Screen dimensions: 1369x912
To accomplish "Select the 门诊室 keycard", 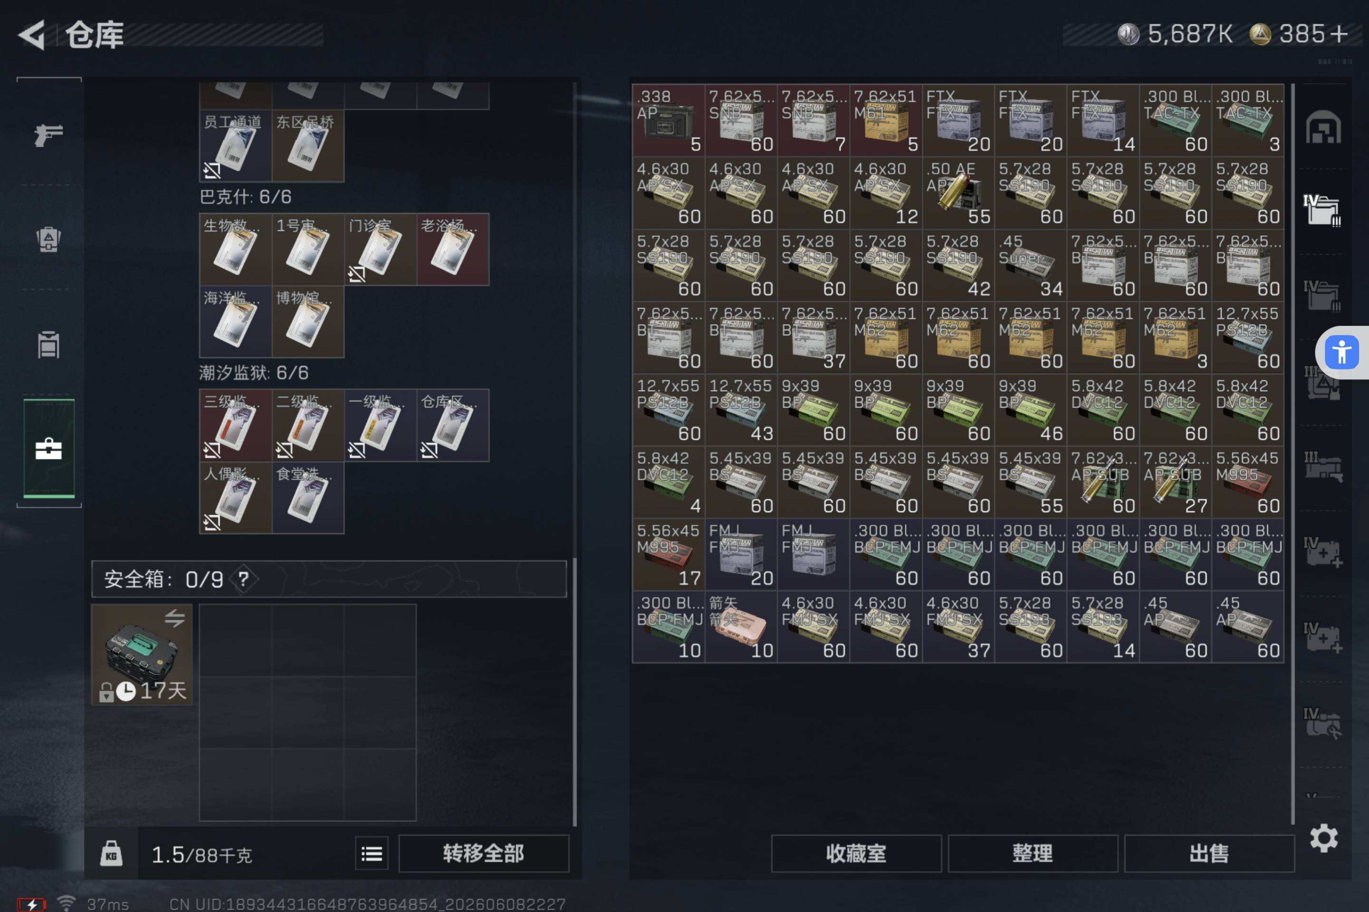I will 381,249.
